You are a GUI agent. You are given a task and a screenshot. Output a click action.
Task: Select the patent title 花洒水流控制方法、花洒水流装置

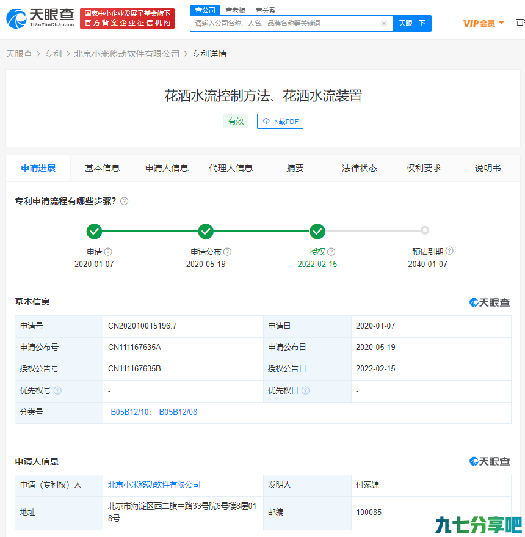click(x=263, y=96)
